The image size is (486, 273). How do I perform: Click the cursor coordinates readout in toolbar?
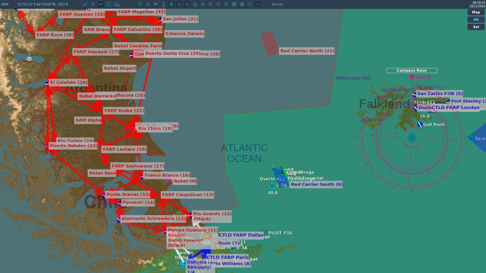pos(43,4)
